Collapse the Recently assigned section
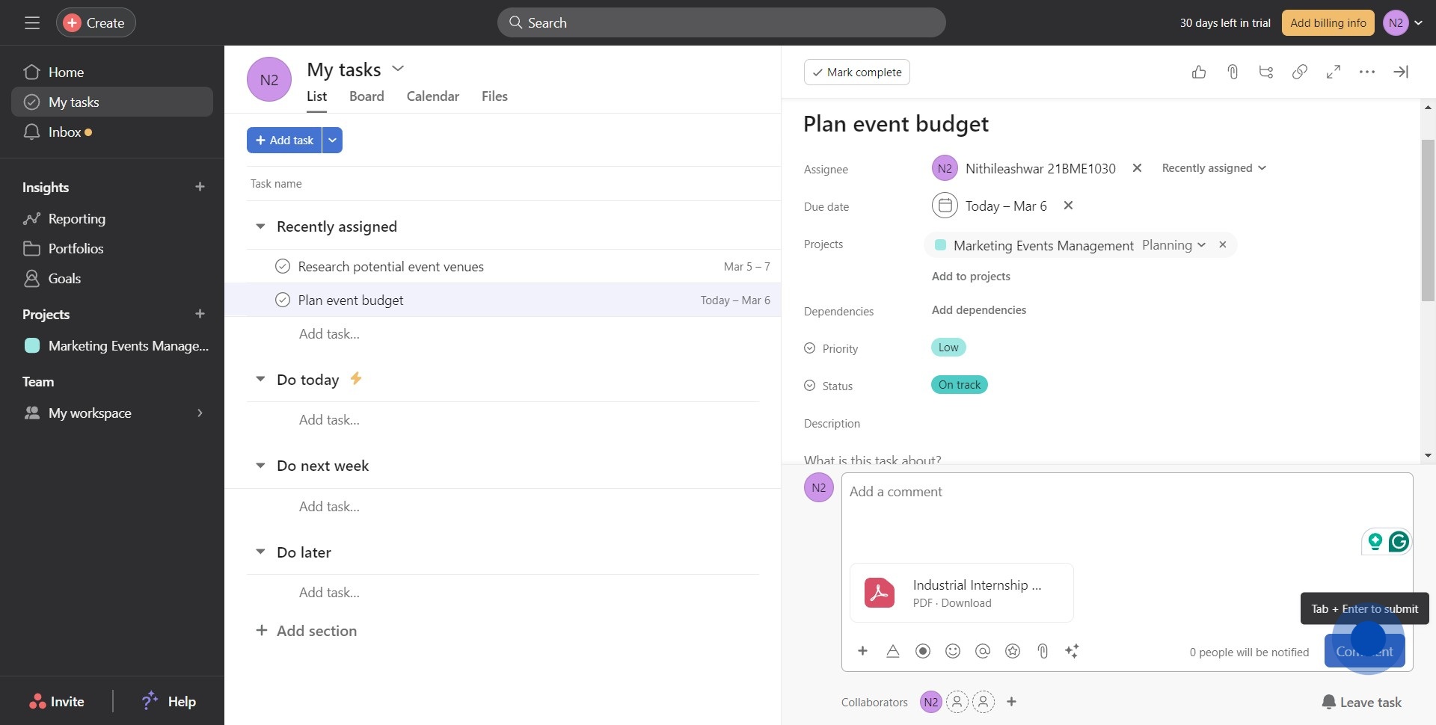 [260, 226]
